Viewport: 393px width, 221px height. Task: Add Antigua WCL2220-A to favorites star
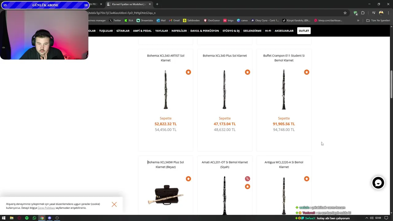click(x=306, y=179)
